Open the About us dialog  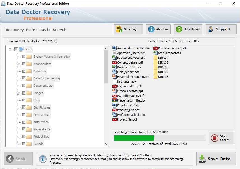pyautogui.click(x=158, y=29)
